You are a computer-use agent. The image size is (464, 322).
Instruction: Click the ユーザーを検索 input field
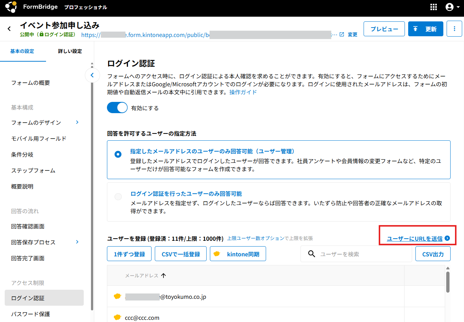click(362, 254)
